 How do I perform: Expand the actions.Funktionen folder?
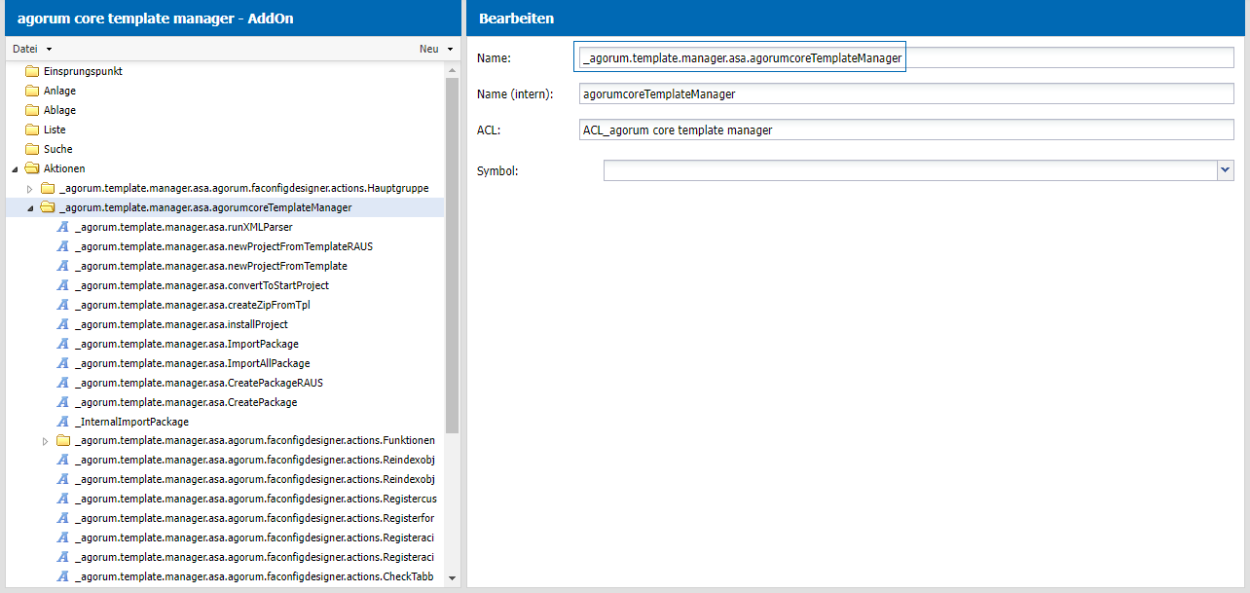point(46,441)
